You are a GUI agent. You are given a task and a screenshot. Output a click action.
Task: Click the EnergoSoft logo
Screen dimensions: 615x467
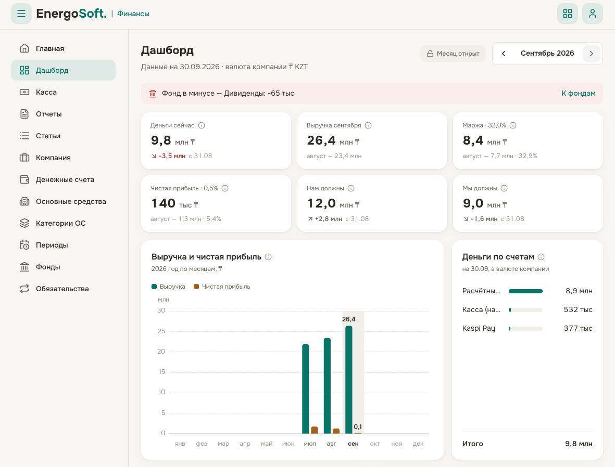pyautogui.click(x=71, y=14)
